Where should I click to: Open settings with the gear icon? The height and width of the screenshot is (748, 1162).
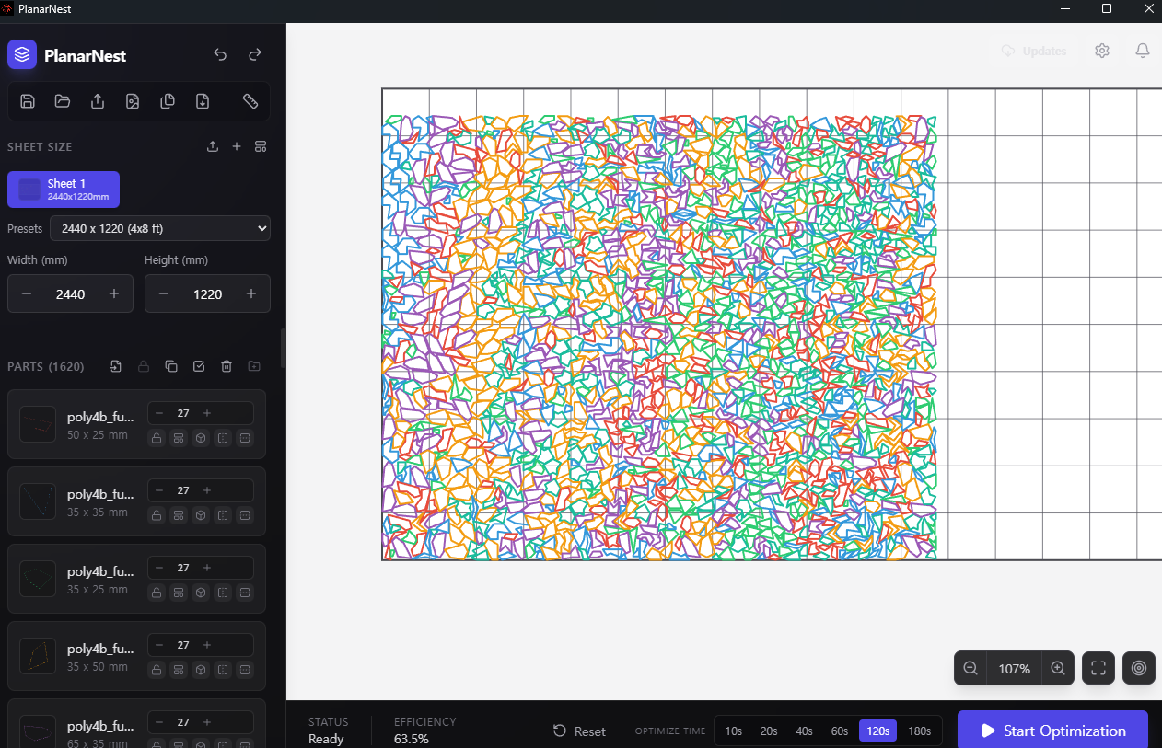(1102, 52)
